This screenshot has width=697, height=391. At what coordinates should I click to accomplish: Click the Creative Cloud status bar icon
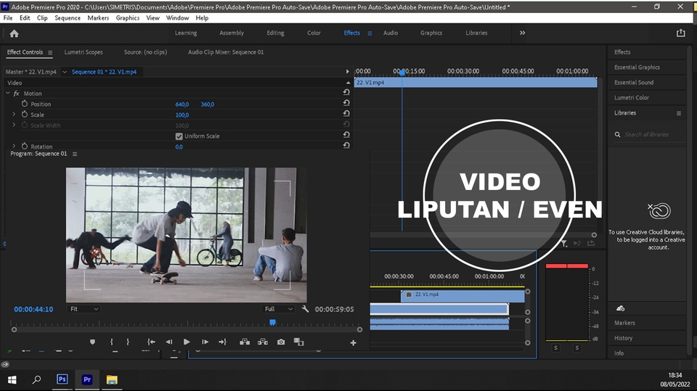click(x=5, y=364)
